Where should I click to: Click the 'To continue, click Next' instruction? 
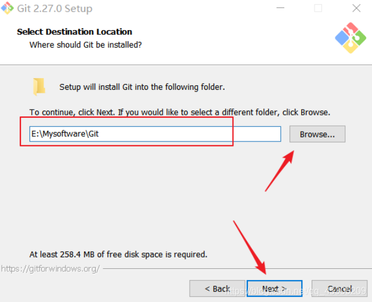click(179, 112)
